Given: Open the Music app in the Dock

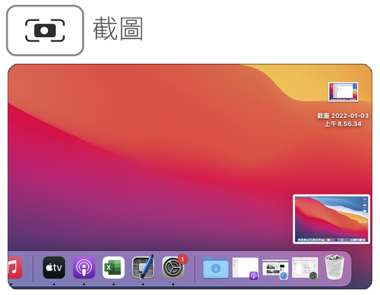Looking at the screenshot, I should click(15, 268).
